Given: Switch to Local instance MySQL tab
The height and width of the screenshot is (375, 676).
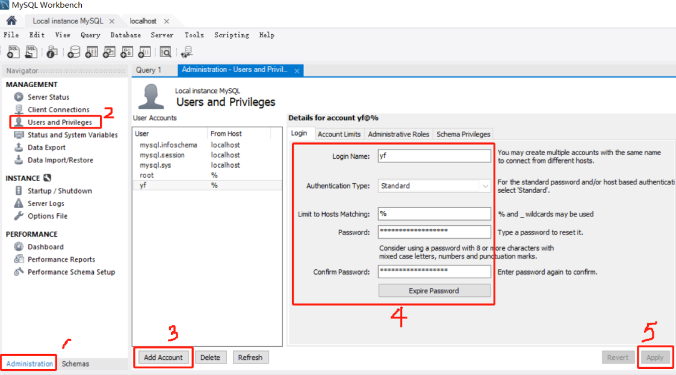Looking at the screenshot, I should (x=67, y=20).
